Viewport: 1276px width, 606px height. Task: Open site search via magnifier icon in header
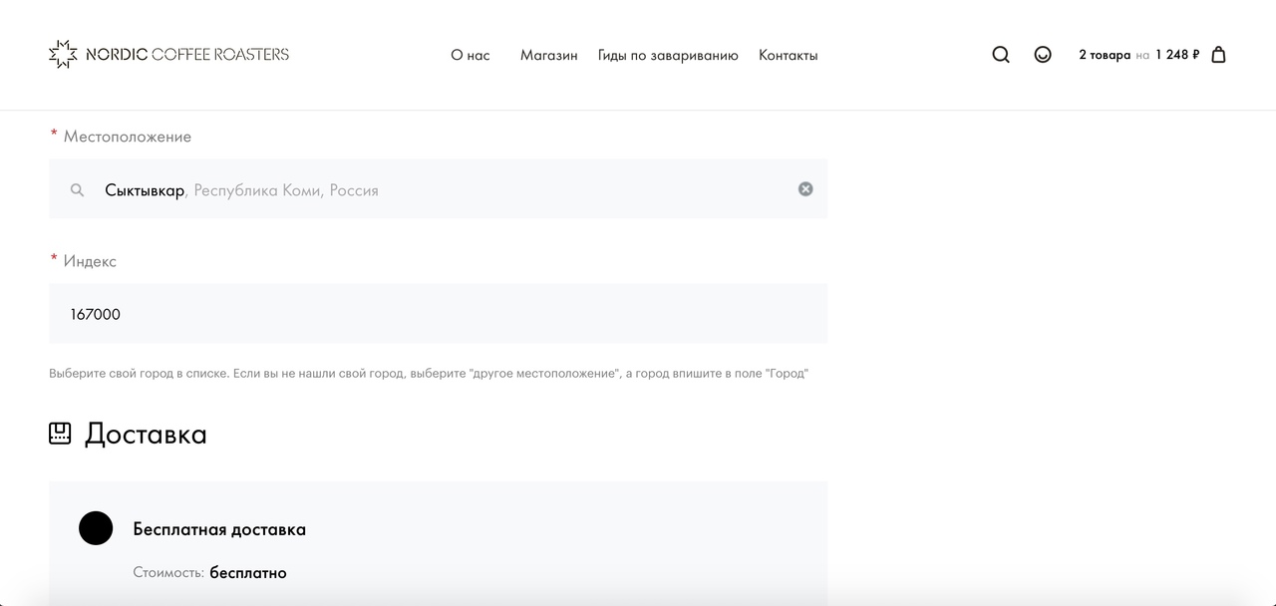coord(1001,55)
